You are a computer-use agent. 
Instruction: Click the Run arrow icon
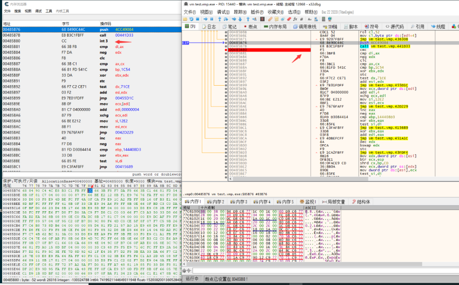point(206,19)
